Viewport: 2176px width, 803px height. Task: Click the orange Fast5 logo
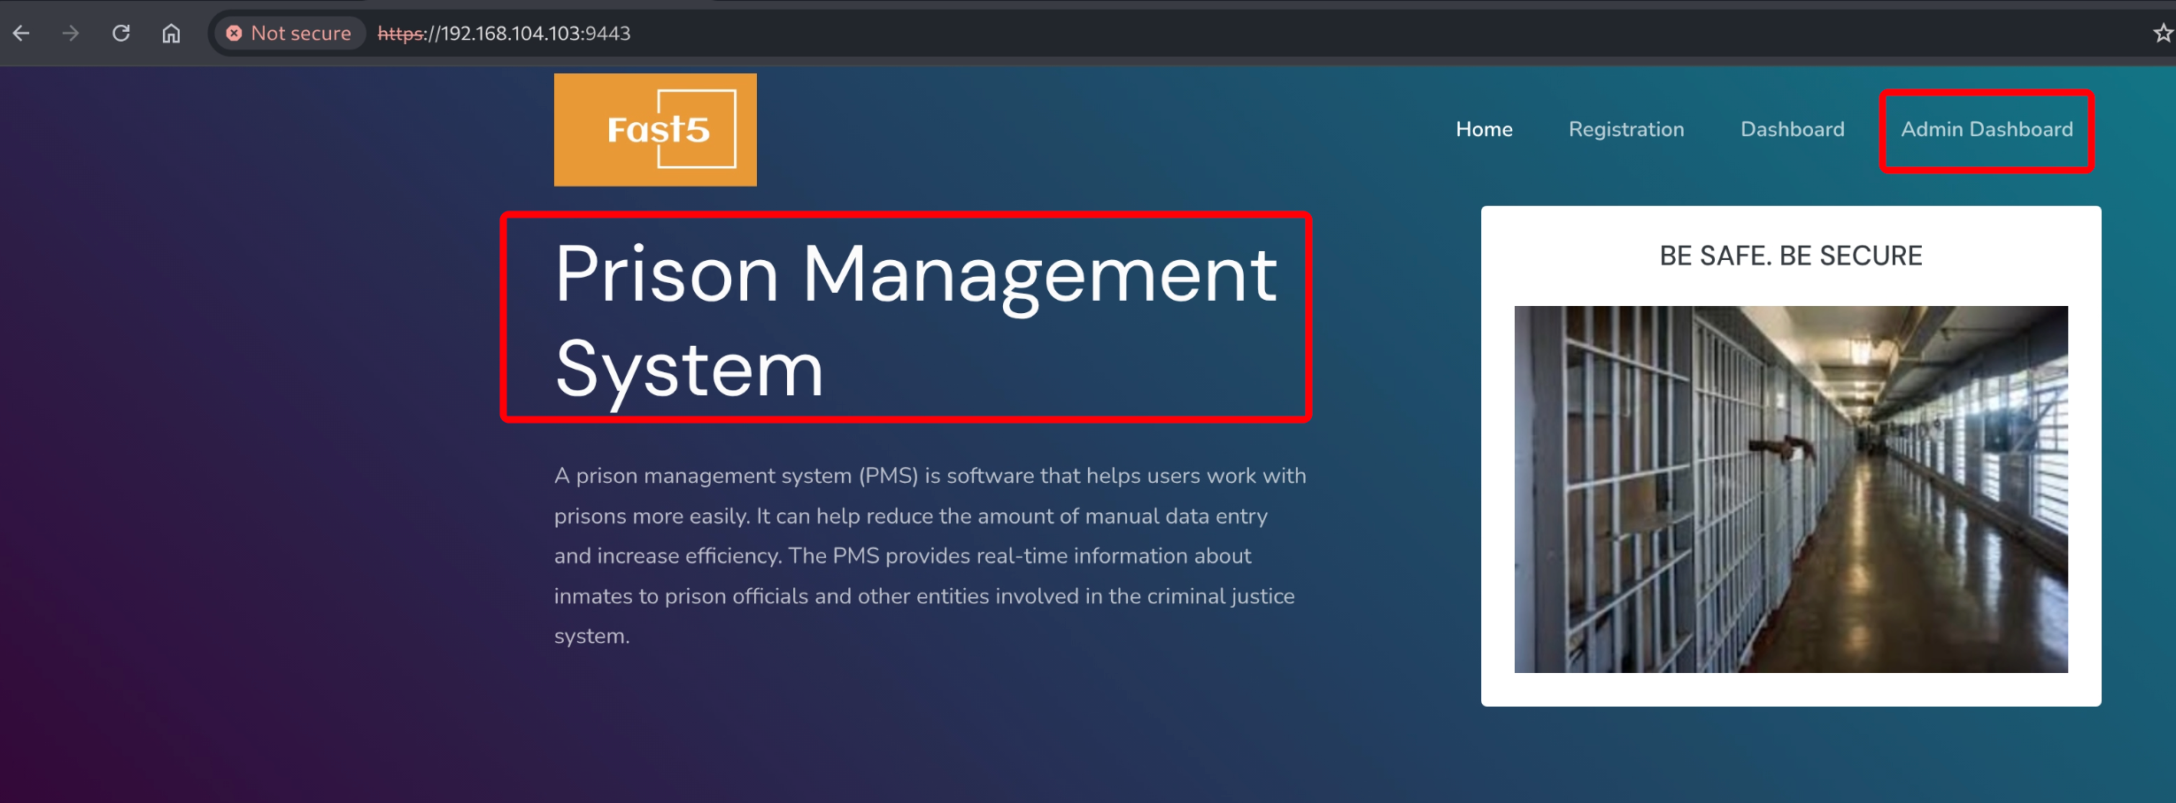point(655,130)
